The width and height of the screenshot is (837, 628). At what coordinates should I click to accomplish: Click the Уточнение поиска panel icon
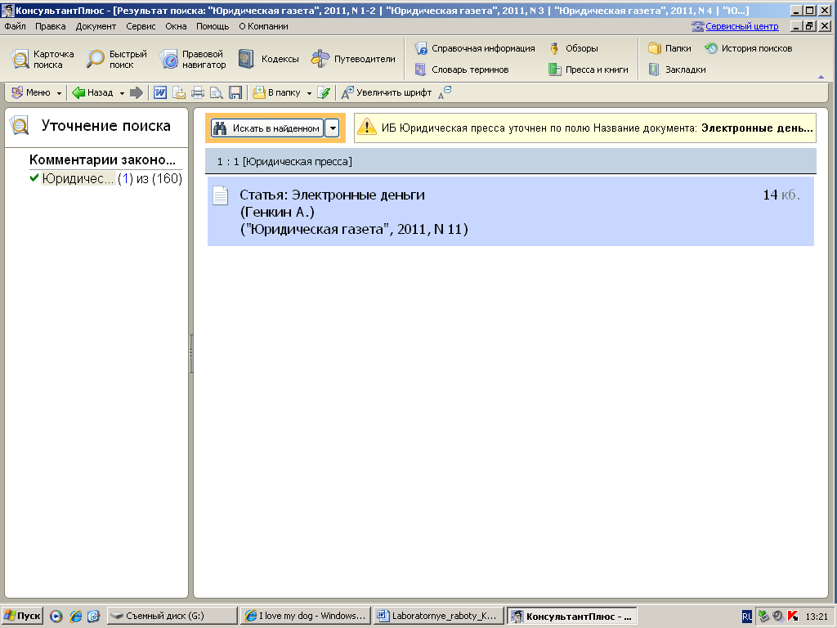20,126
